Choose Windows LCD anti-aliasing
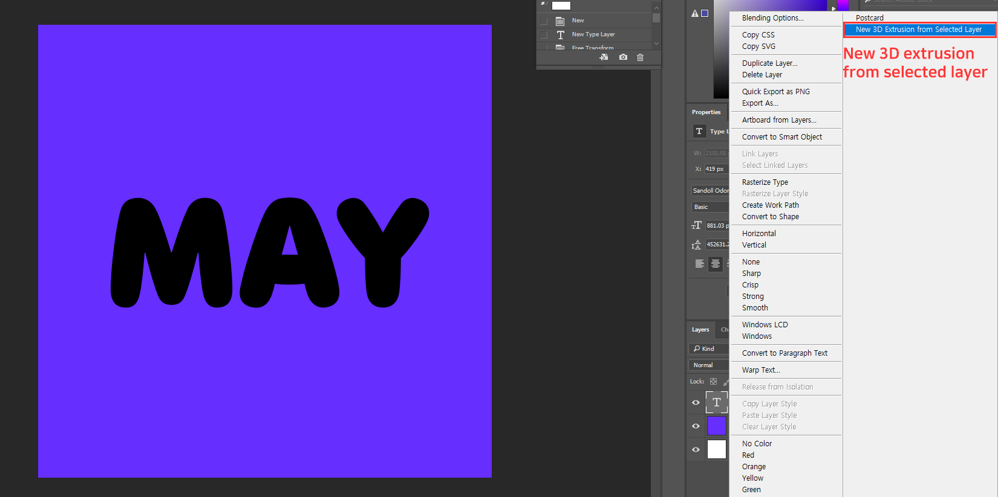This screenshot has width=998, height=497. [x=765, y=325]
